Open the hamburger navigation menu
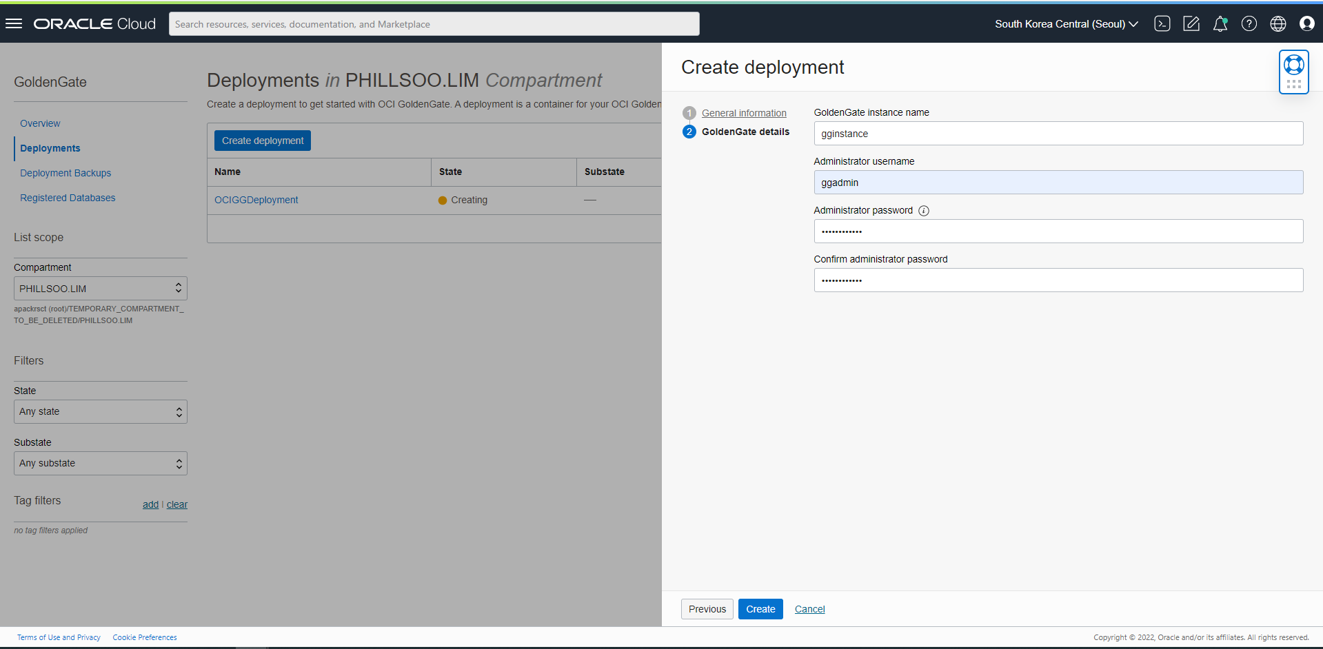The height and width of the screenshot is (649, 1323). [14, 23]
